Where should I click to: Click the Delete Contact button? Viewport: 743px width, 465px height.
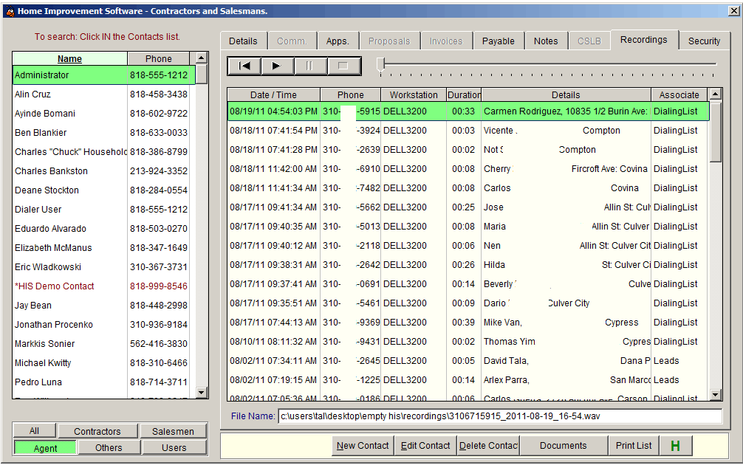pyautogui.click(x=488, y=446)
